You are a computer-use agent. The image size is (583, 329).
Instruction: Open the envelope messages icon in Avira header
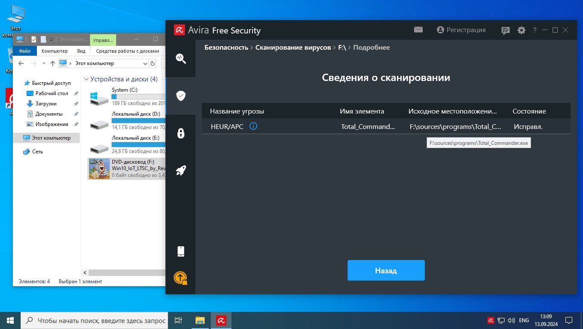(418, 30)
